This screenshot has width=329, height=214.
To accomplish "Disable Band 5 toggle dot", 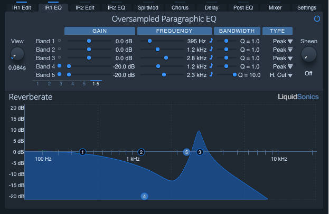I will (x=59, y=74).
